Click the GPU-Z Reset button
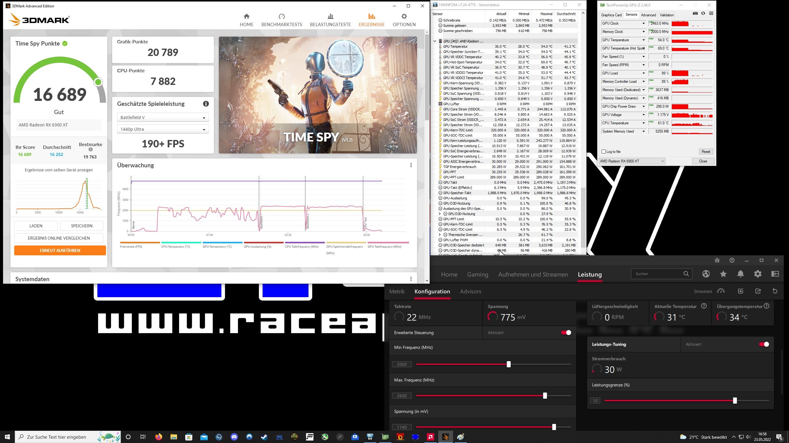Viewport: 789px width, 443px height. pyautogui.click(x=705, y=152)
